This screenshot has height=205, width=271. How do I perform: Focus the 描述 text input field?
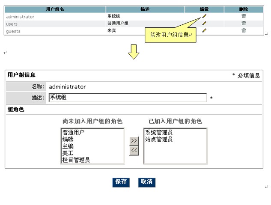click(x=128, y=98)
